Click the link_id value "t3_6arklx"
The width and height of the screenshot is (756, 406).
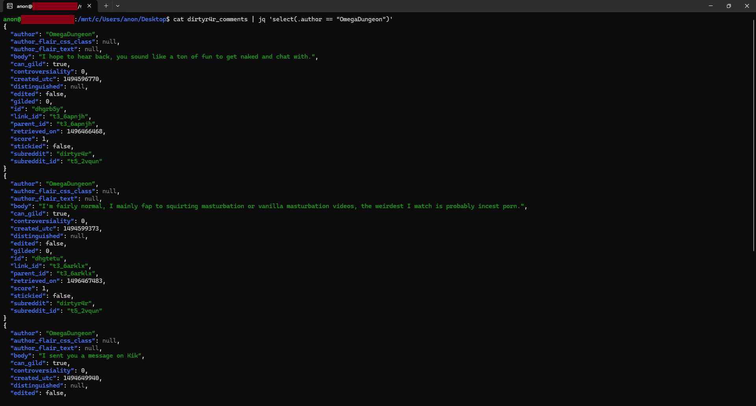click(x=69, y=266)
